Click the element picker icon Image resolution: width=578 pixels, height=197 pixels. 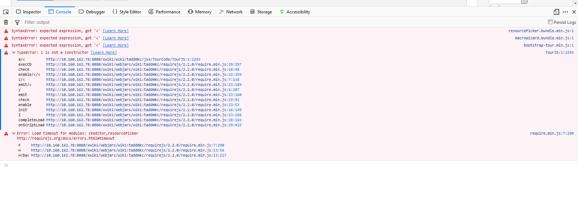[x=6, y=12]
